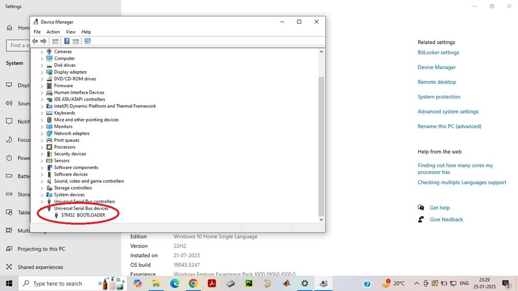Expand the Universal Serial Bus controllers node
Viewport: 518px width, 291px height.
(x=42, y=201)
